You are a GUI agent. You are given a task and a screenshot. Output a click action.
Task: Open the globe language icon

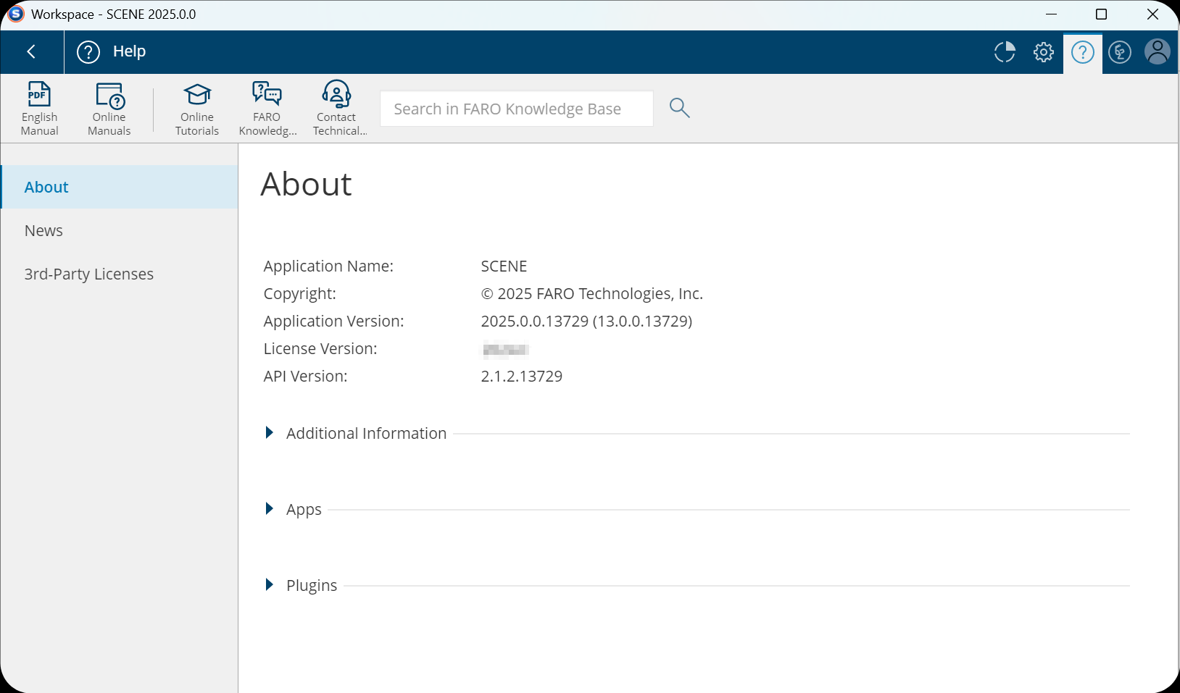[1120, 52]
